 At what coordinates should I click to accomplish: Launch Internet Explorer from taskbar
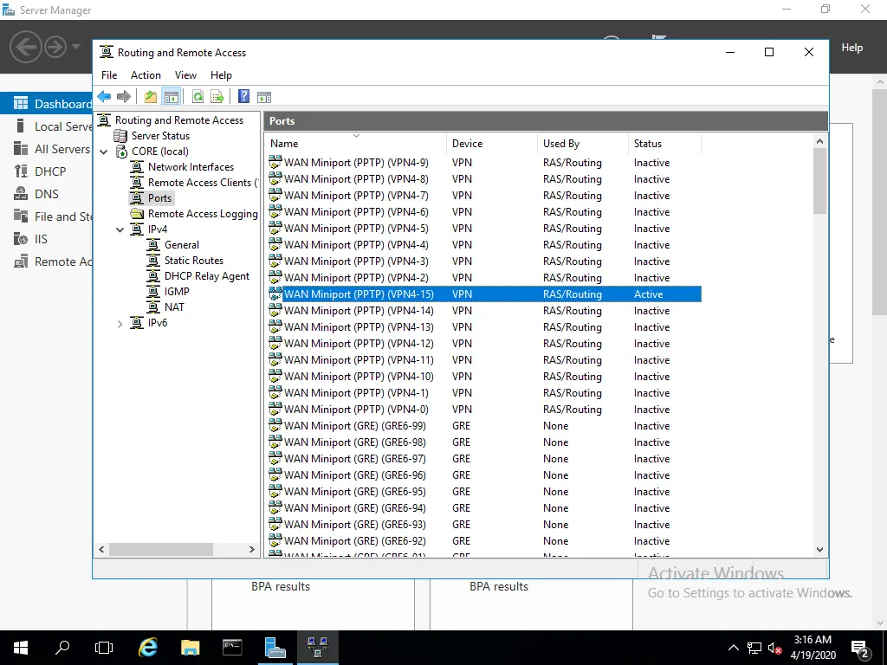point(148,648)
